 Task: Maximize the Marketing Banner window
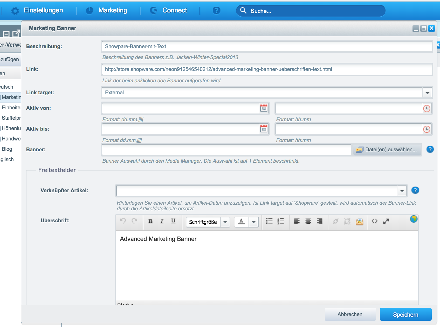pyautogui.click(x=424, y=28)
